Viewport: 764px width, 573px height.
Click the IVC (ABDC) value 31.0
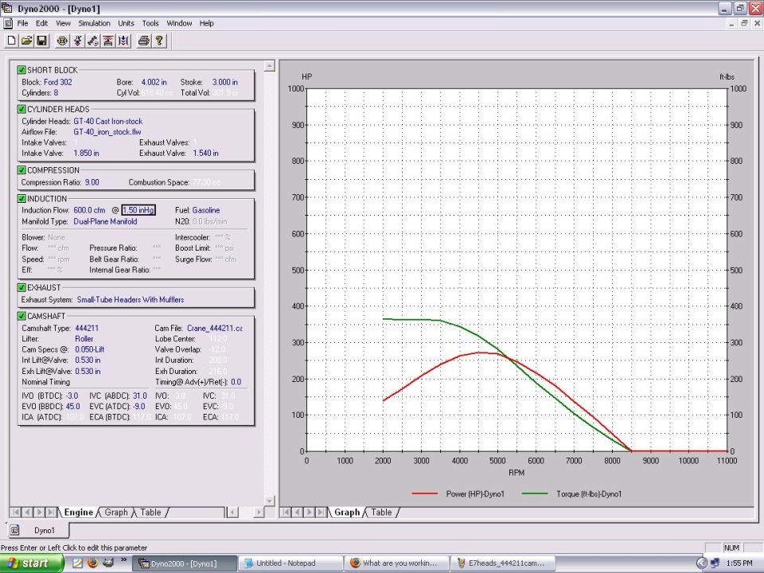coord(139,396)
